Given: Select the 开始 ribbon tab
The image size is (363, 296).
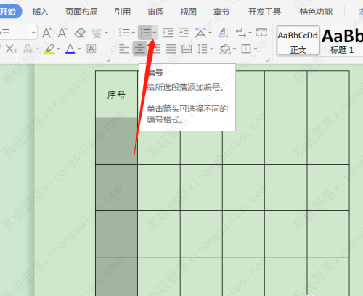Looking at the screenshot, I should point(9,12).
